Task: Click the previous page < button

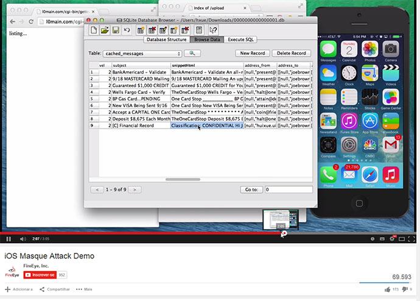Action: point(97,189)
